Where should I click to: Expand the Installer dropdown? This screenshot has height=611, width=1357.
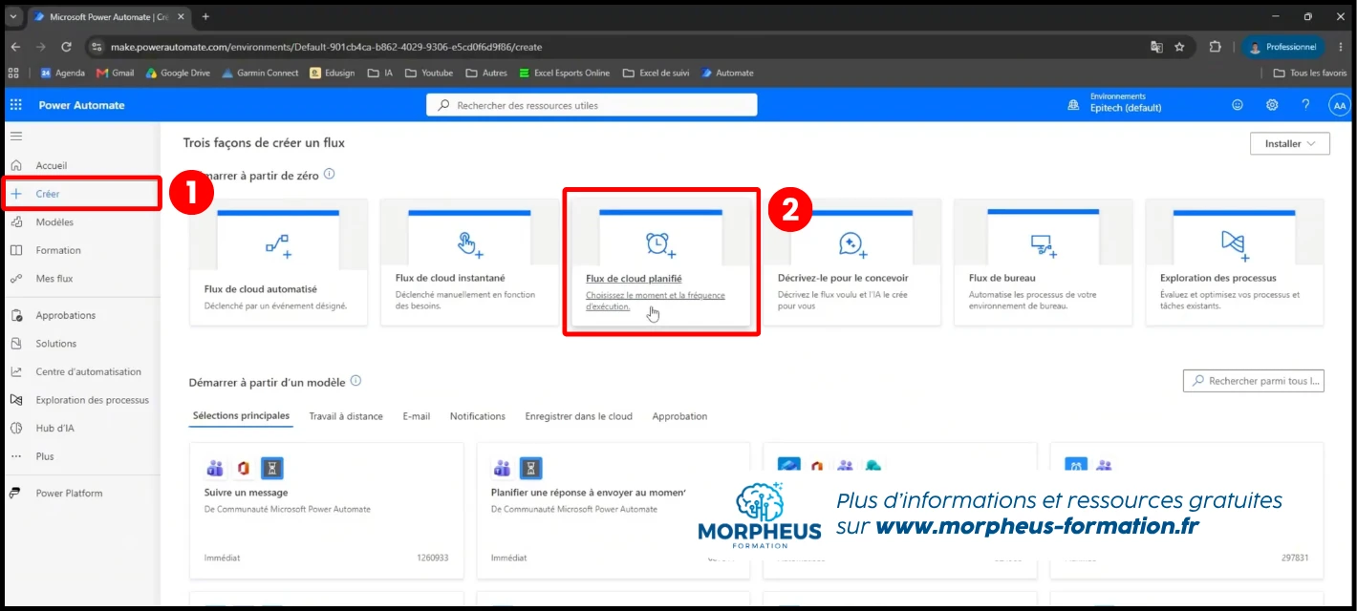click(1289, 143)
